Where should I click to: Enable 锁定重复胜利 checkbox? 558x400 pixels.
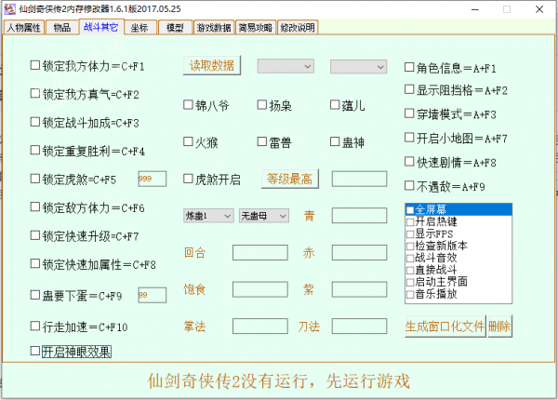tap(35, 150)
